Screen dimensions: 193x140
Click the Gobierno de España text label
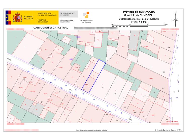[28, 18]
